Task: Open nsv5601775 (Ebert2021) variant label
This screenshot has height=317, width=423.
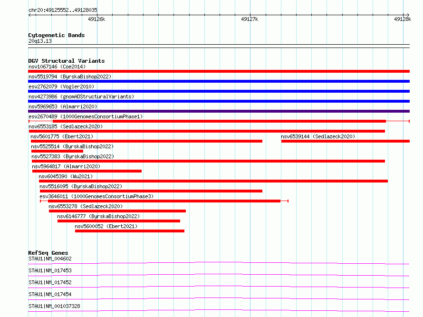Action: pyautogui.click(x=62, y=136)
